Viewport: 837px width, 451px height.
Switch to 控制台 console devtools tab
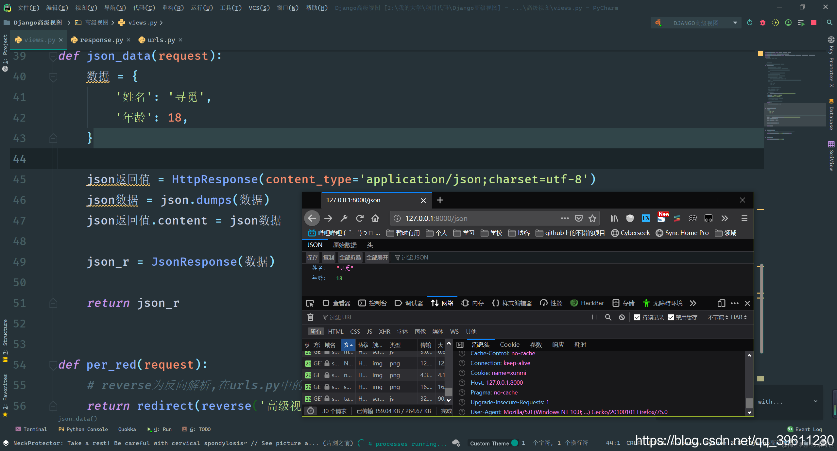[373, 303]
